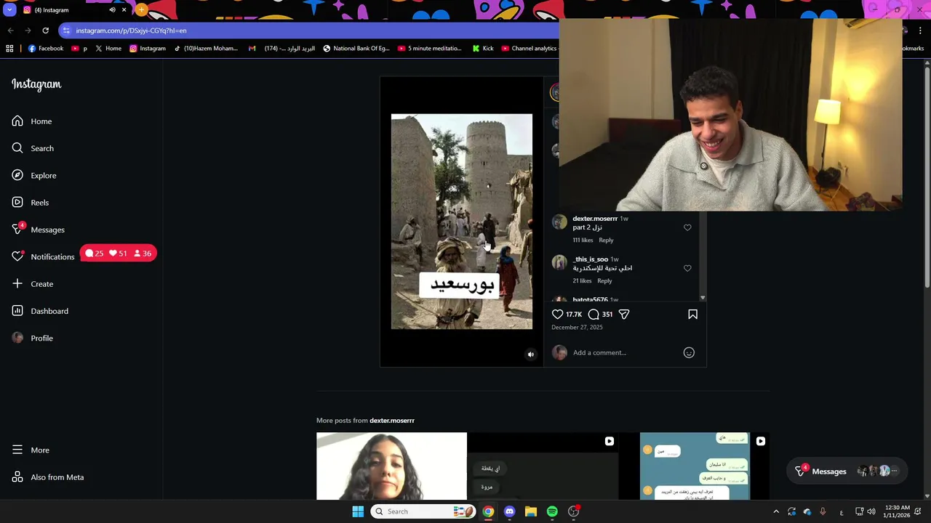Open Spotify from taskbar
Viewport: 931px width, 523px height.
click(552, 511)
